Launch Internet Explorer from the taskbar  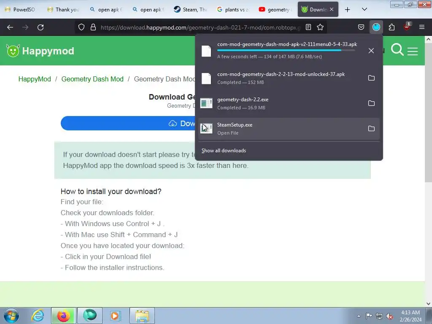click(x=38, y=316)
